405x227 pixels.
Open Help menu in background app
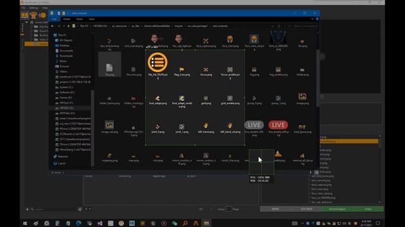45,8
